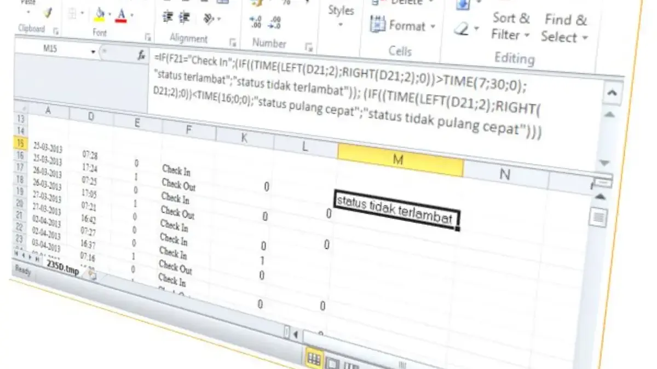This screenshot has height=369, width=657.
Task: Open the Paste dropdown arrow
Action: click(x=27, y=11)
